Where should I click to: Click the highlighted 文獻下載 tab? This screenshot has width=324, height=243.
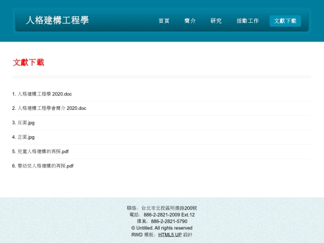[285, 20]
